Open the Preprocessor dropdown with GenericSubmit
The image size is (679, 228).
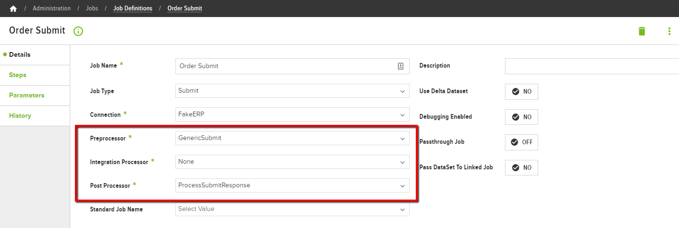(293, 138)
